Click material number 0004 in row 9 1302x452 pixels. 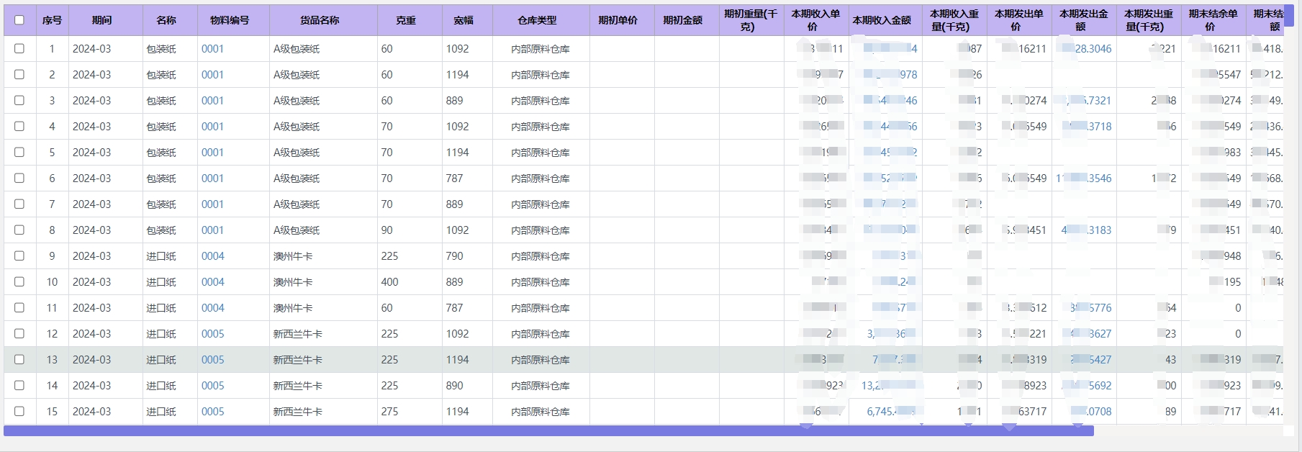(212, 256)
